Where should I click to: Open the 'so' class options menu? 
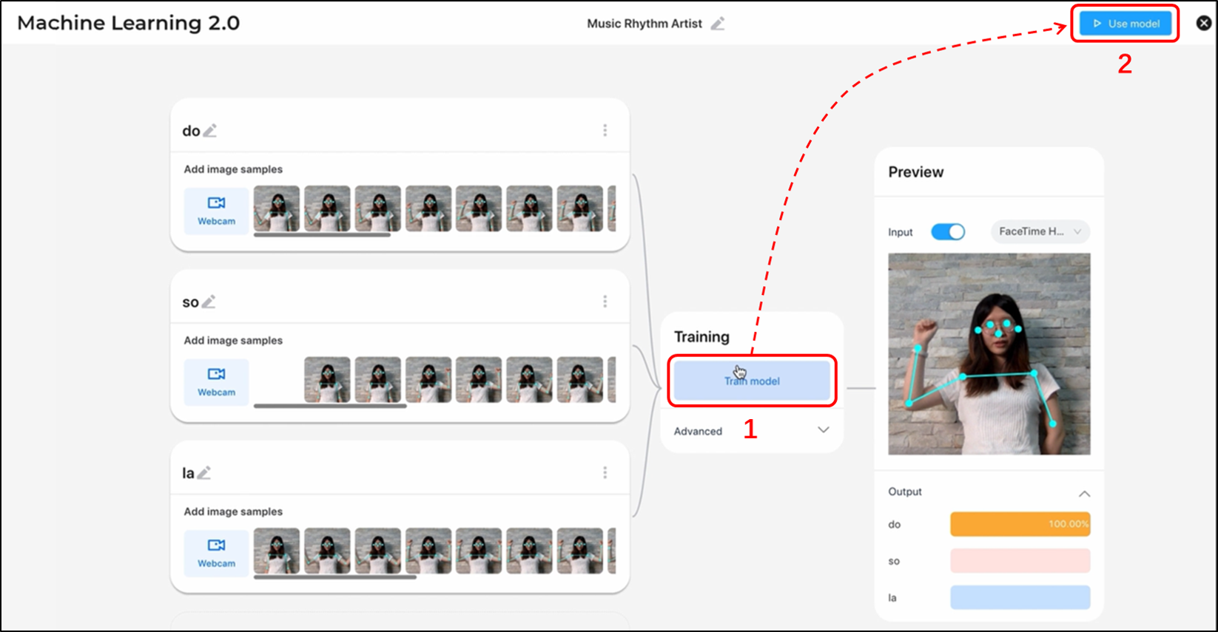click(x=605, y=302)
